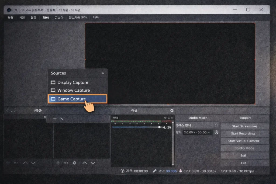Add a new source with the plus icon

click(x=58, y=163)
